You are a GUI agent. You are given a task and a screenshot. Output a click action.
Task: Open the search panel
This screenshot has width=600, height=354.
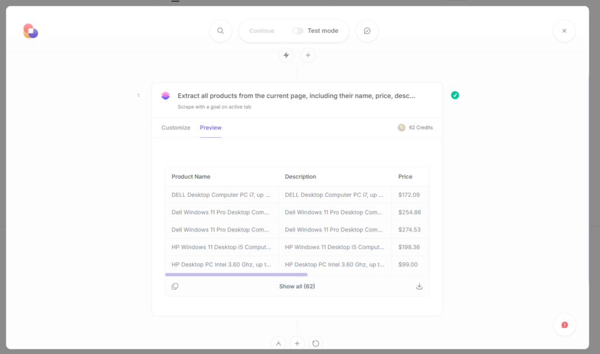221,30
